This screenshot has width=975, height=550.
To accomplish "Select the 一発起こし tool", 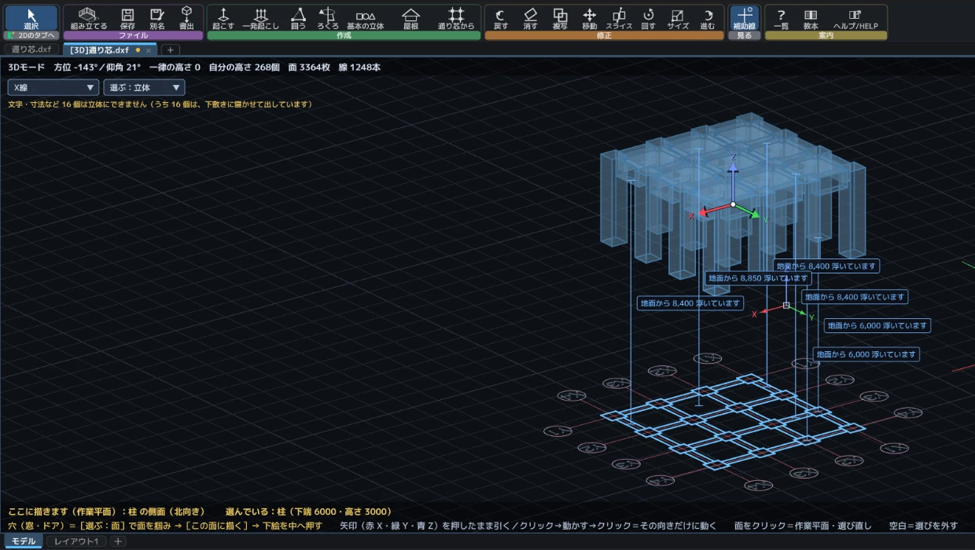I will coord(261,18).
